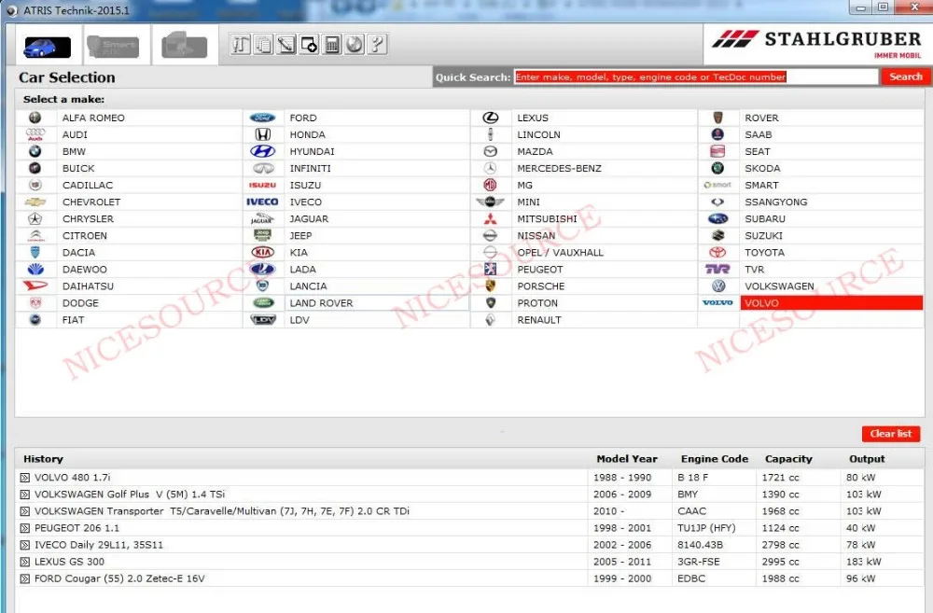This screenshot has height=613, width=933.
Task: Click the tools (wrench and hammer) toolbar icon
Action: tap(241, 45)
